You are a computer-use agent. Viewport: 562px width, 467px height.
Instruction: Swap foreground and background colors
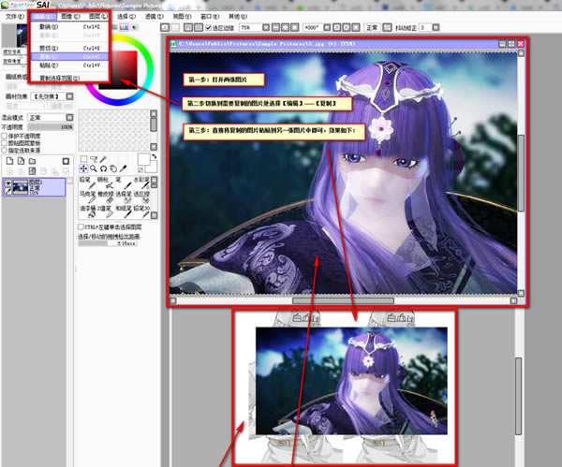click(155, 156)
